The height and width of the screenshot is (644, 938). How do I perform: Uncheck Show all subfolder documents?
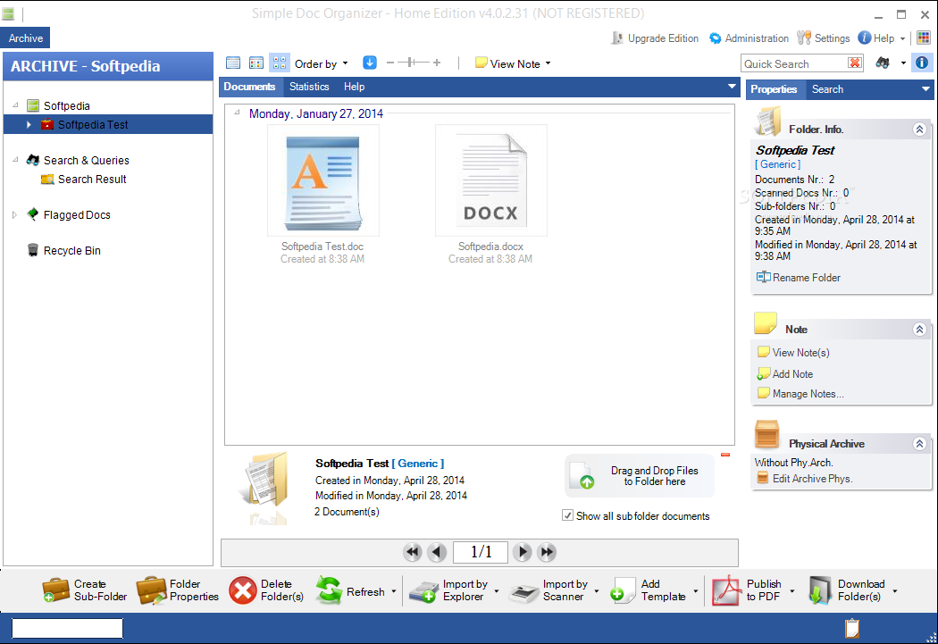(567, 515)
